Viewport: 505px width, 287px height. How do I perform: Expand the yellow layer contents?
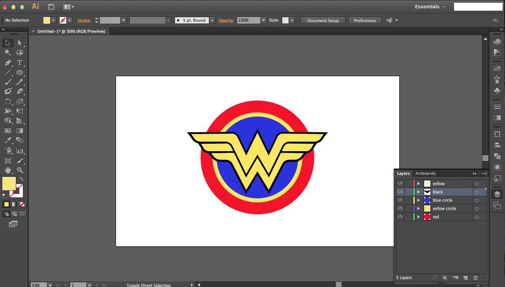[x=419, y=184]
